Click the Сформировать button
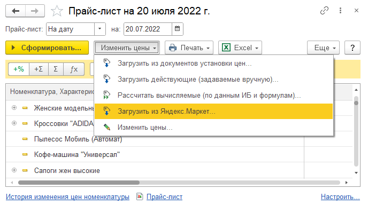 [47, 48]
